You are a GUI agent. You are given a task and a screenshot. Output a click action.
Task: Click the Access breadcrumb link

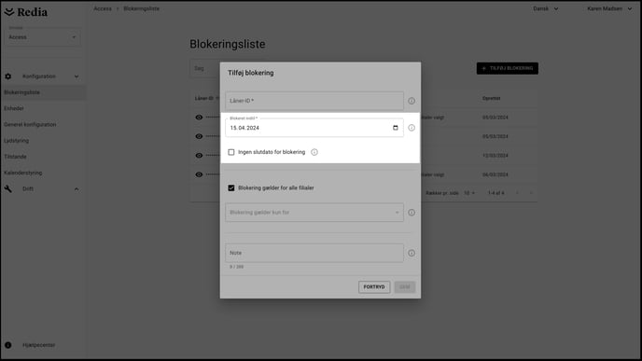(x=103, y=8)
